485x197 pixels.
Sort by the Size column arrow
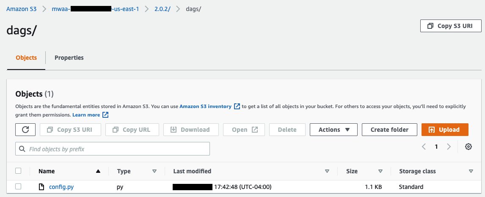[380, 171]
